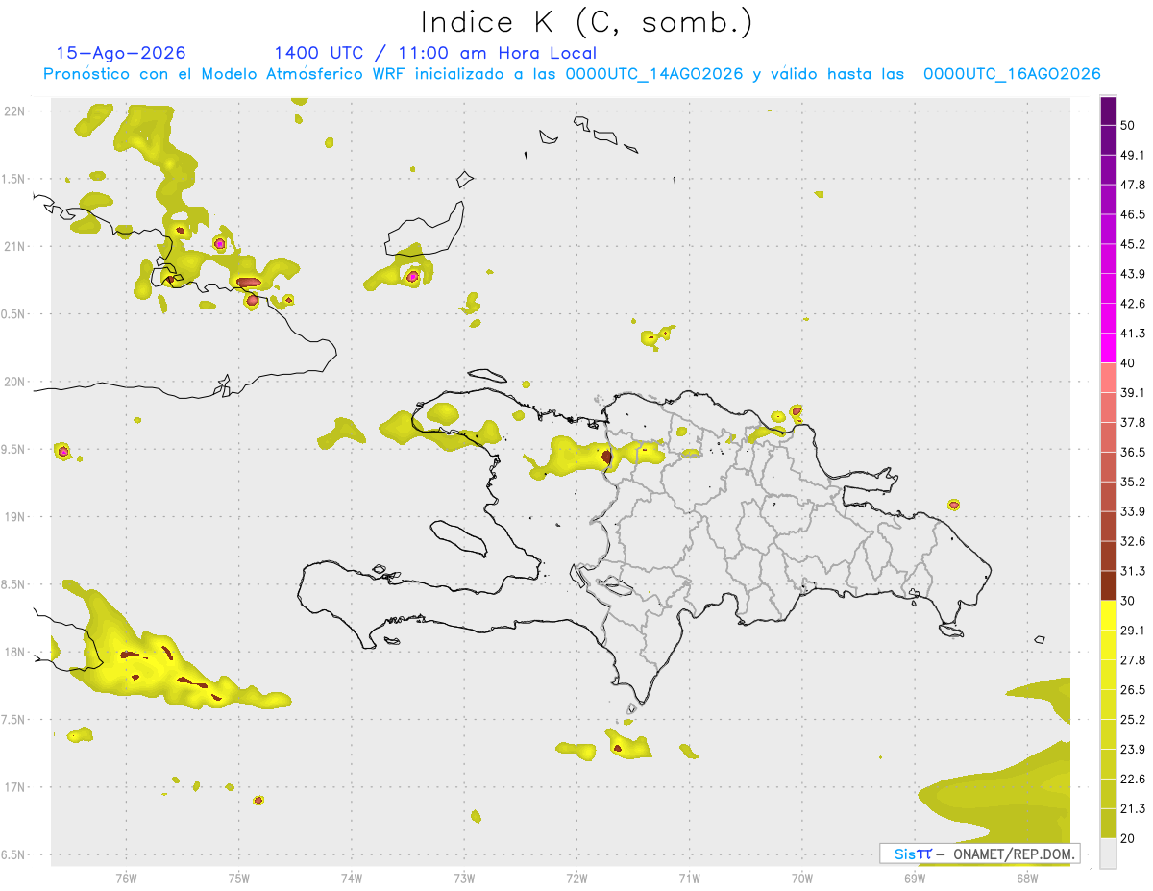Image resolution: width=1153 pixels, height=891 pixels.
Task: Click the colorbar value "22.6"
Action: 1134,780
